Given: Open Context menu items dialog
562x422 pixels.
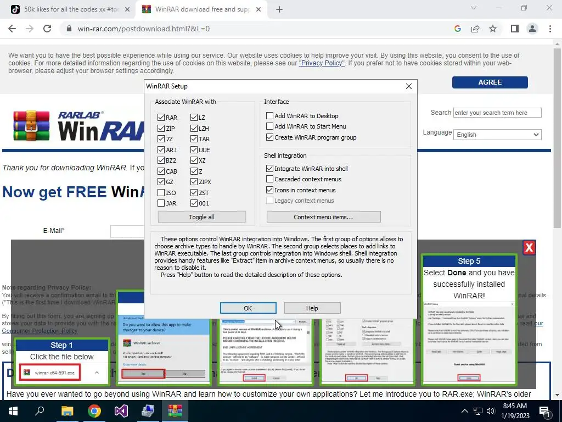Looking at the screenshot, I should click(323, 216).
